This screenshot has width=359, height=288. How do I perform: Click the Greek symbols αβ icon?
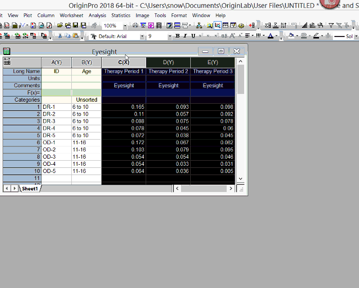coord(225,36)
